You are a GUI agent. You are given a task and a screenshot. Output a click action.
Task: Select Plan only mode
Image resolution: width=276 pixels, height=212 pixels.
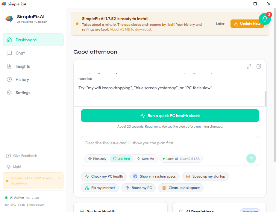(x=97, y=159)
